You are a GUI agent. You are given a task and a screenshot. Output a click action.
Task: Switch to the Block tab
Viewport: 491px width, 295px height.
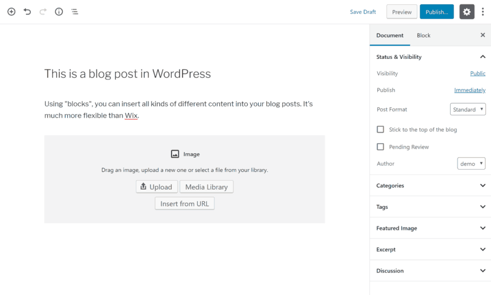[x=423, y=35]
